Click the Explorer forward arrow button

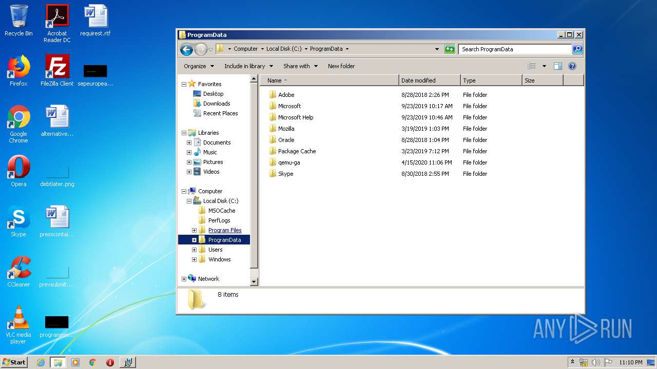pos(201,49)
